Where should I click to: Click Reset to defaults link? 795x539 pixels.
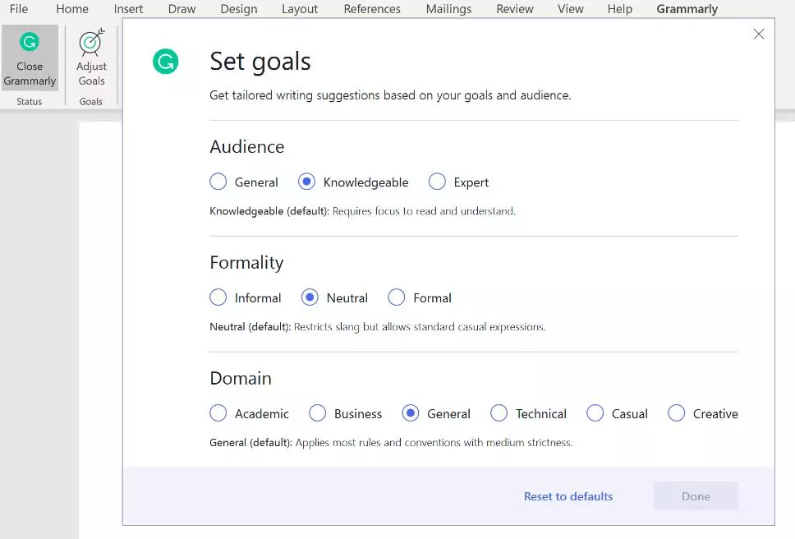coord(568,496)
